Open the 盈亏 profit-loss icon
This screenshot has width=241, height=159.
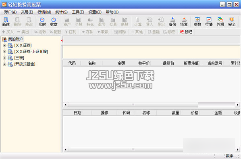coord(102,22)
